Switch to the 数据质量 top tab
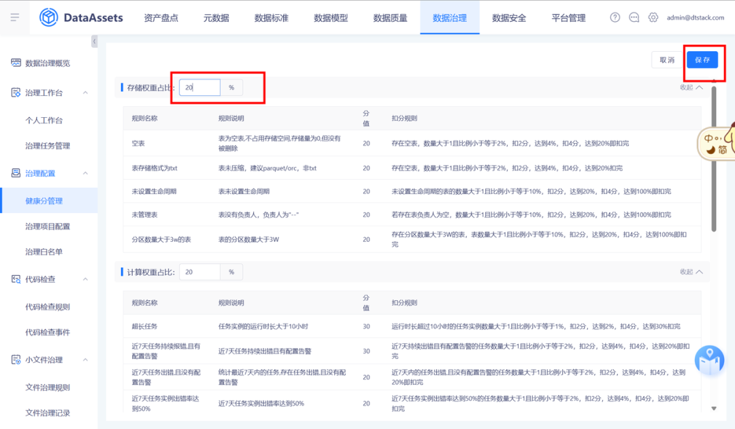This screenshot has height=429, width=735. (391, 18)
